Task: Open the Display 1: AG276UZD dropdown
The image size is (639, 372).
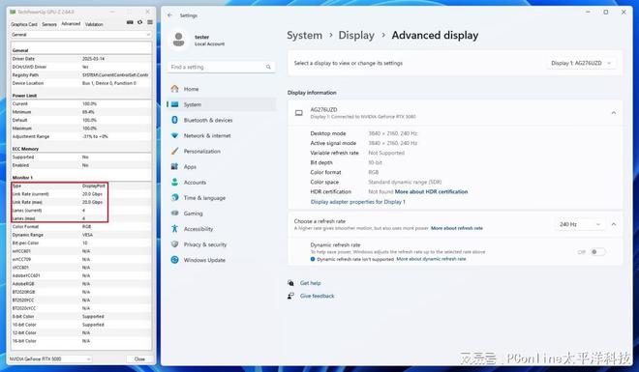Action: click(581, 63)
